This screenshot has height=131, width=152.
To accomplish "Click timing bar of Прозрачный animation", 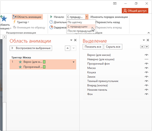I will (x=44, y=67).
